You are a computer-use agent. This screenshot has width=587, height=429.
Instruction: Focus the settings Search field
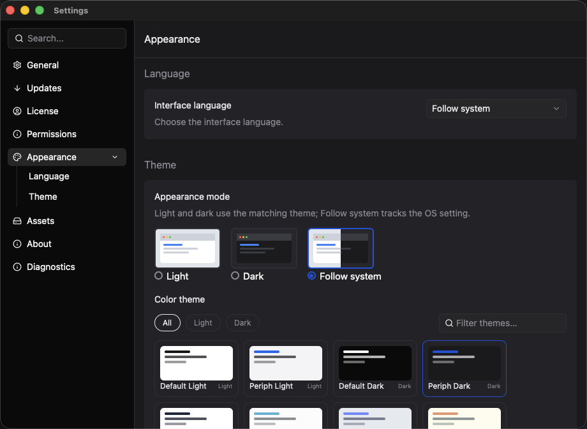tap(67, 38)
